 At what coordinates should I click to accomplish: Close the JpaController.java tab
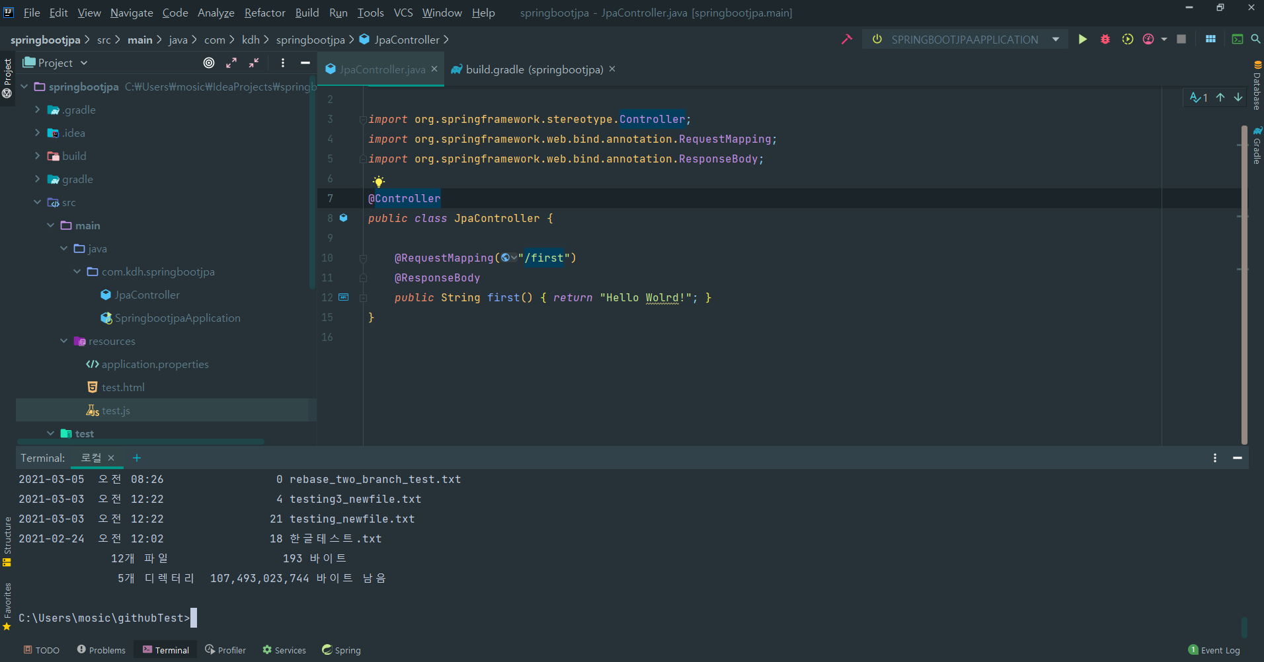[x=434, y=69]
